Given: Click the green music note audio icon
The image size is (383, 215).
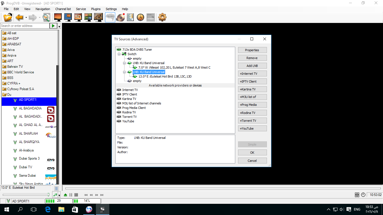Looking at the screenshot, I should point(55,195).
